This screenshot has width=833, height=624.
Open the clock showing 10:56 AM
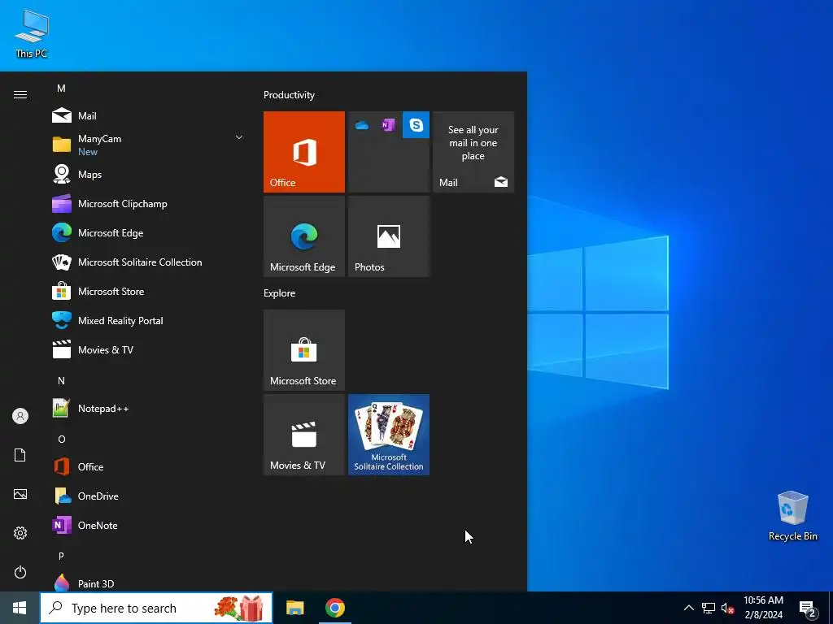(763, 608)
